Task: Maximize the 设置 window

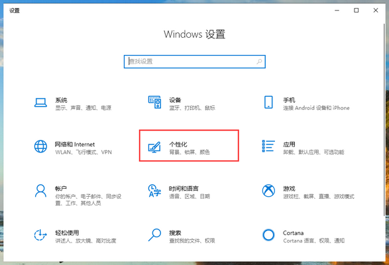Action: click(x=357, y=10)
